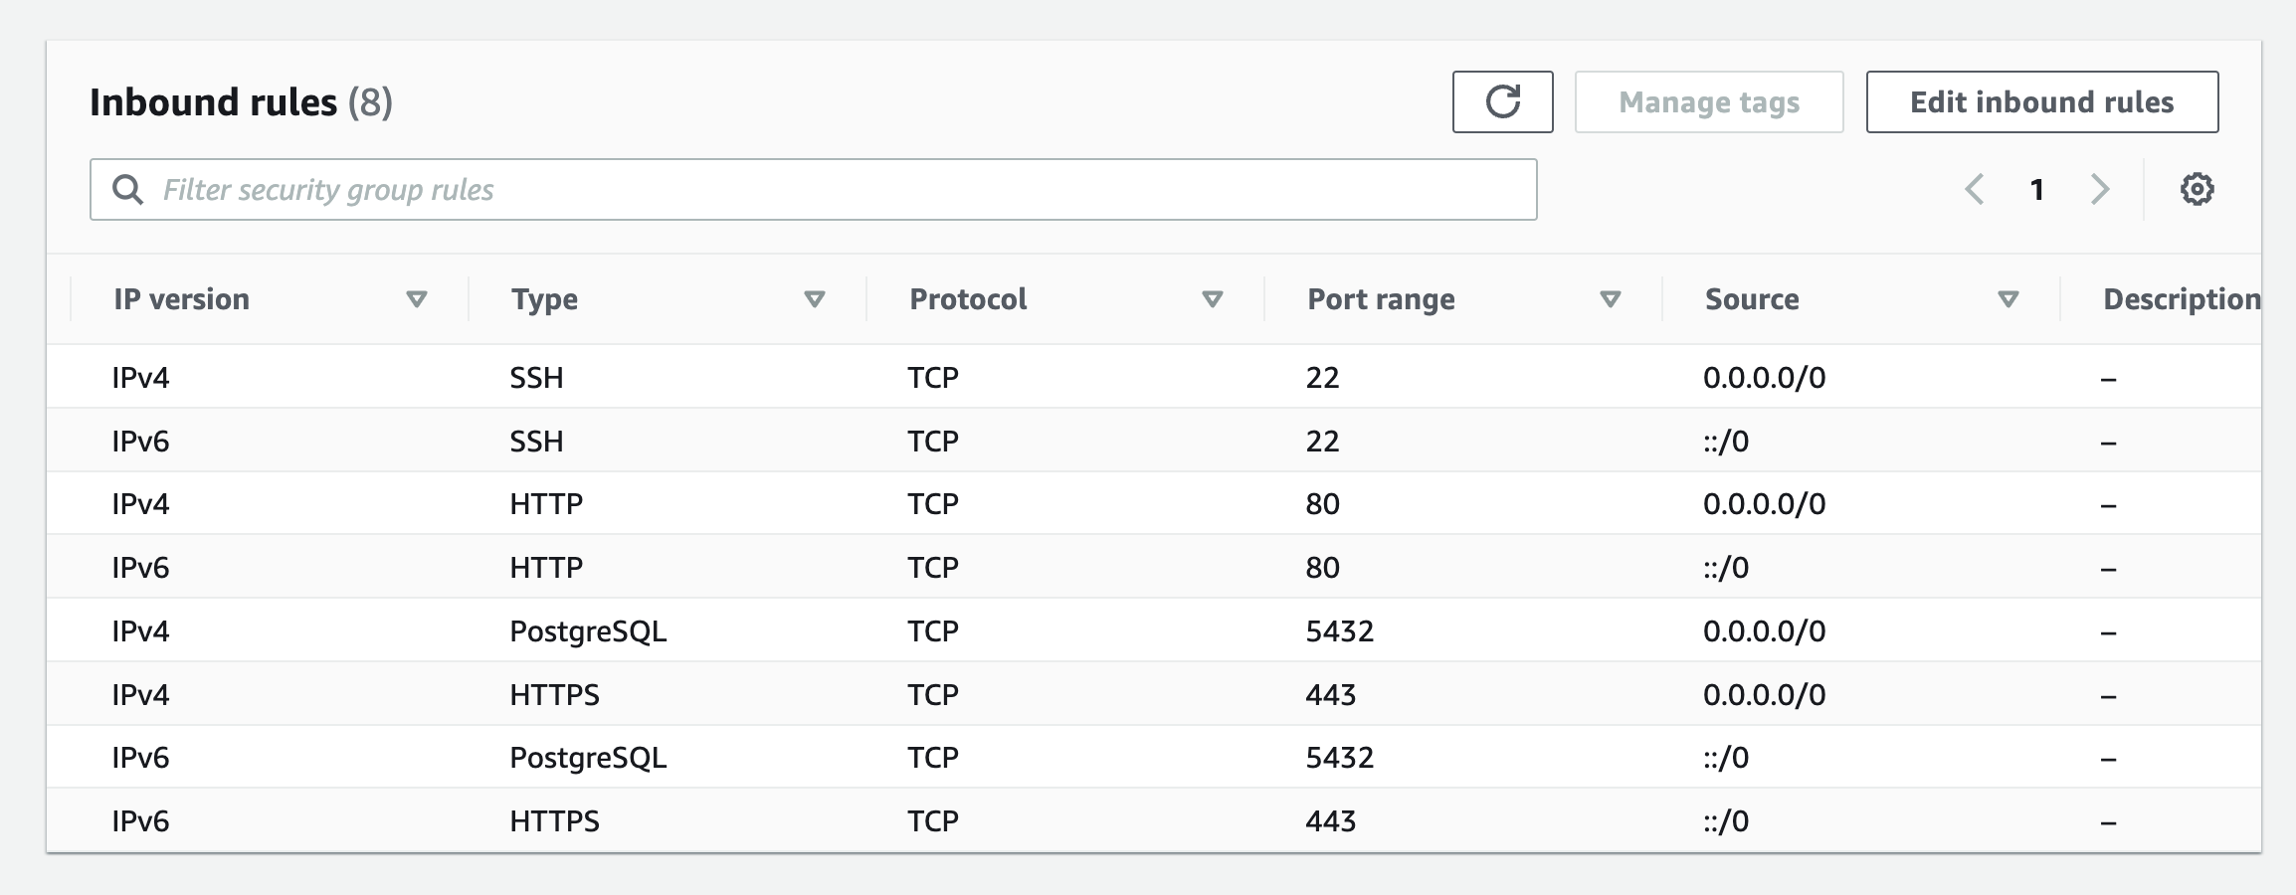2296x895 pixels.
Task: Click the search magnifier icon
Action: pos(129,188)
